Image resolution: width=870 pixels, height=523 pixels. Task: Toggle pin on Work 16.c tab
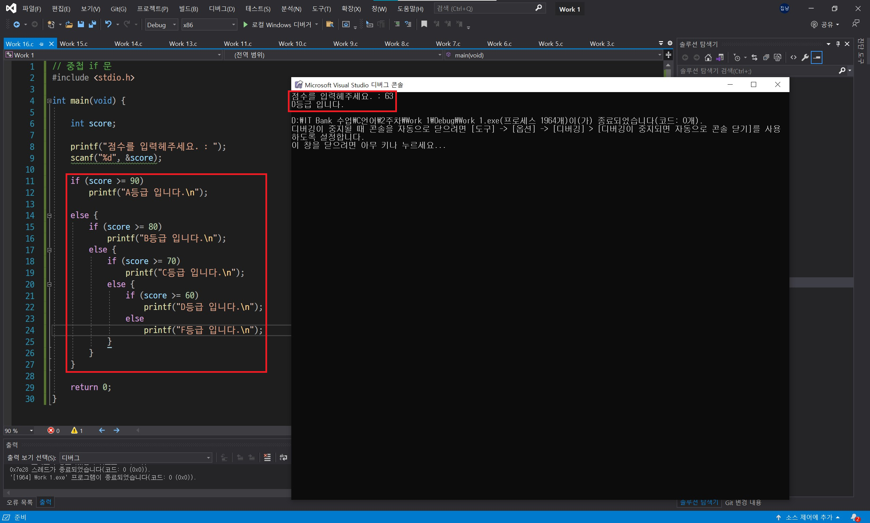(41, 44)
